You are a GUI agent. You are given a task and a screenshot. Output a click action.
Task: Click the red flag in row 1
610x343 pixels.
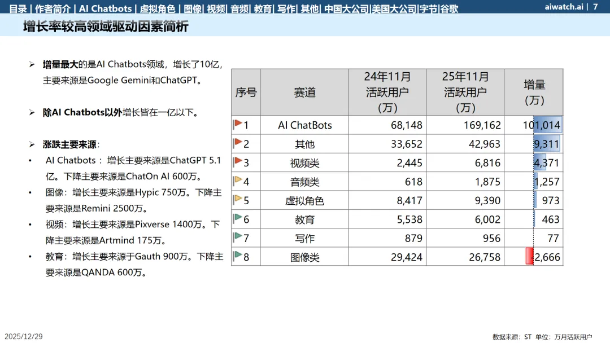point(237,124)
